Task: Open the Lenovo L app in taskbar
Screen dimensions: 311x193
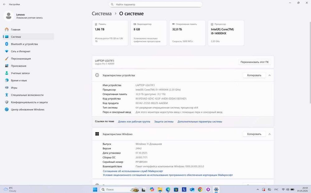Action: [x=184, y=190]
